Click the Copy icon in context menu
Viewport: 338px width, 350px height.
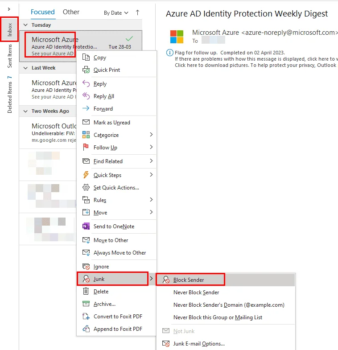[x=86, y=58]
